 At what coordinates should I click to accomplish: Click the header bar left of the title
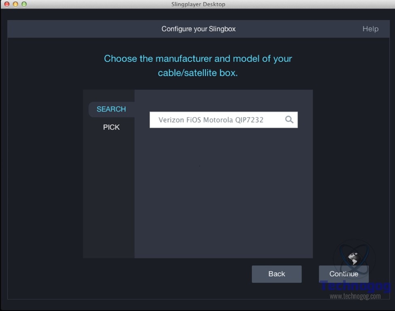81,29
